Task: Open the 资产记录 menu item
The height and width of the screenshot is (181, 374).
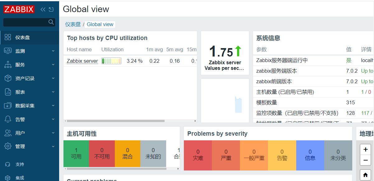Action: [30, 78]
